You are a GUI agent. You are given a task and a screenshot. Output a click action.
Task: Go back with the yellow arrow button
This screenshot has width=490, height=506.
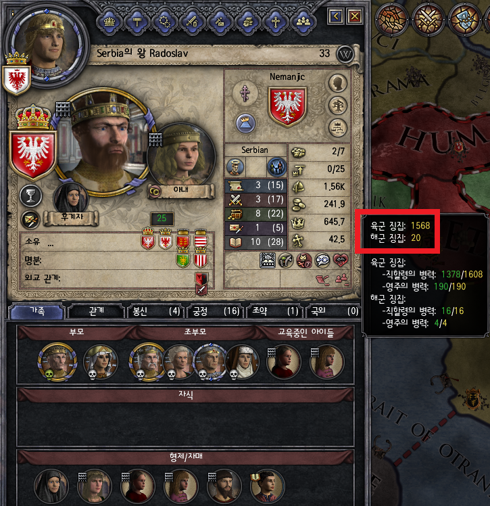[x=336, y=16]
